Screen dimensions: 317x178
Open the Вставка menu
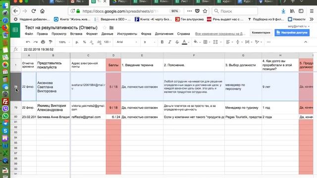pos(76,34)
